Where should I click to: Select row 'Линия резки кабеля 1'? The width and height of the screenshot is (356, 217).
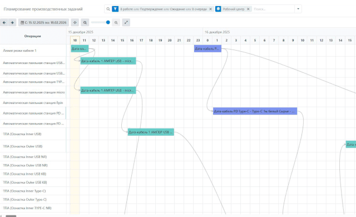click(33, 51)
